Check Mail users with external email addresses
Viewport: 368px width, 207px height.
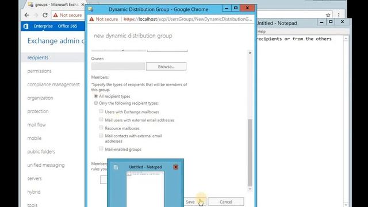click(101, 120)
